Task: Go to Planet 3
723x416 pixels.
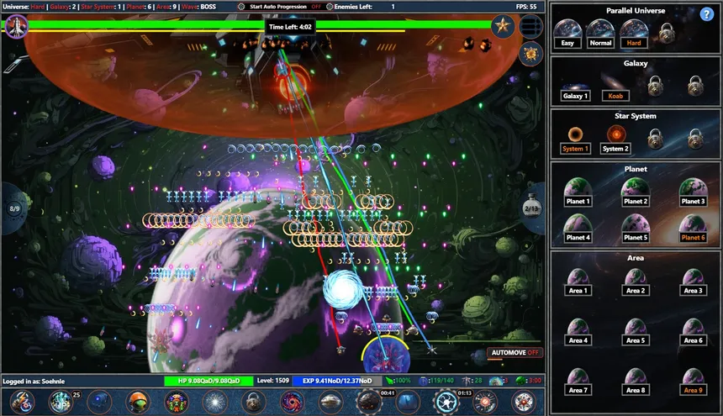Action: click(x=693, y=192)
